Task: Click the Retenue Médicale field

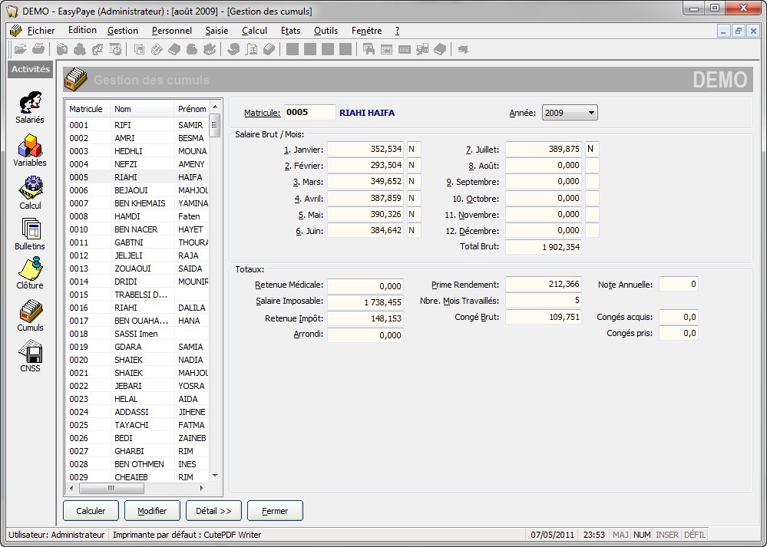Action: (365, 286)
